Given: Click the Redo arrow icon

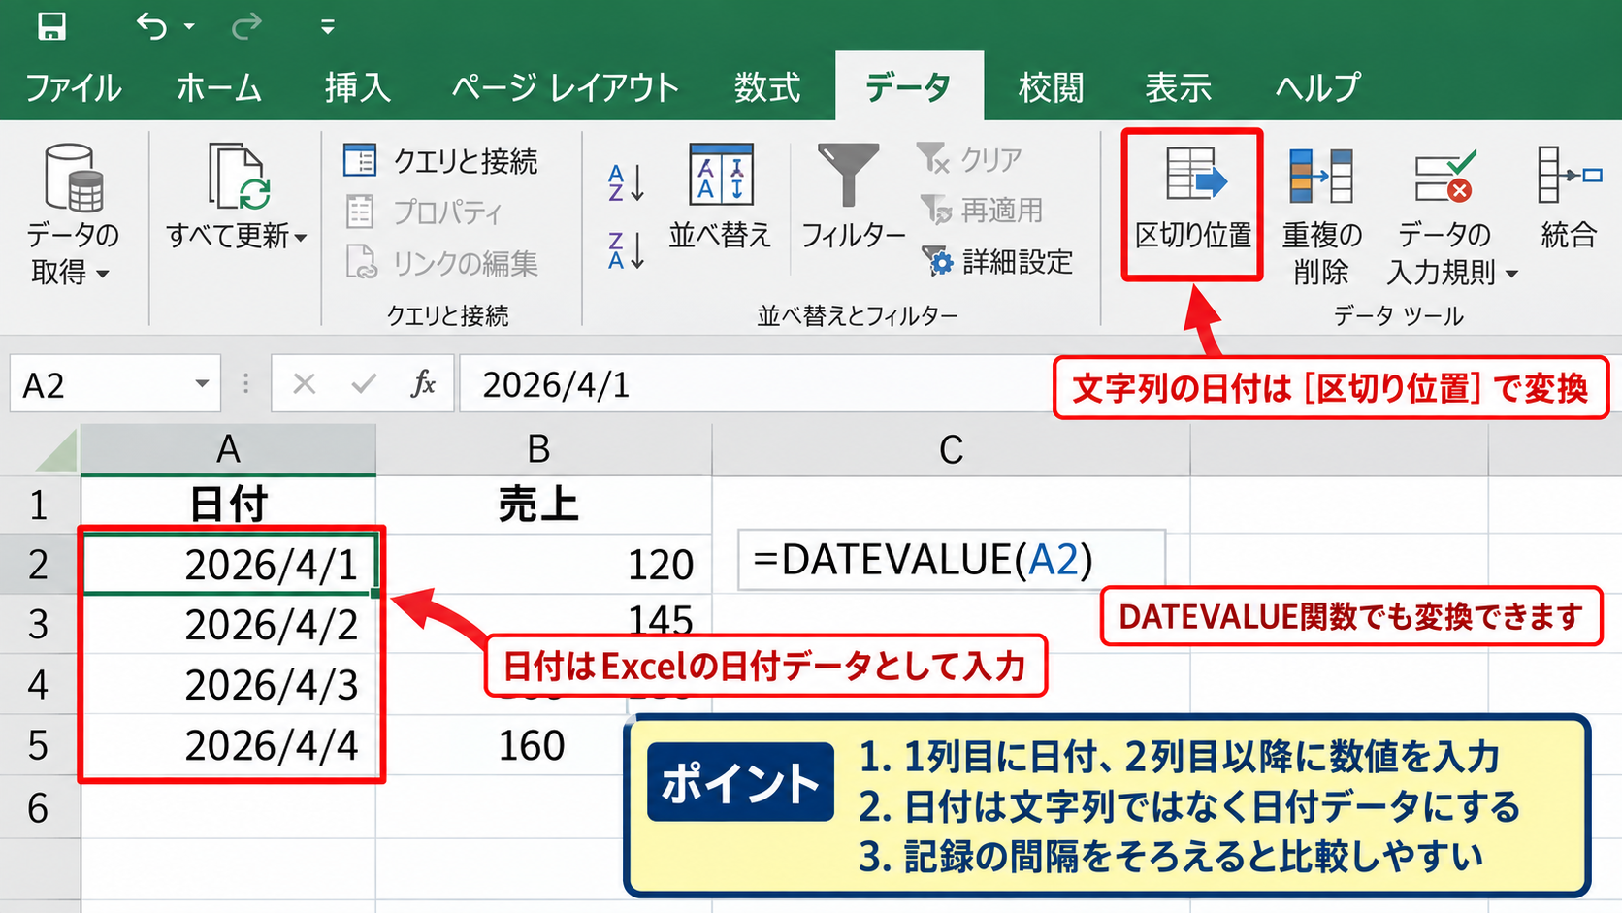Looking at the screenshot, I should pos(246,26).
